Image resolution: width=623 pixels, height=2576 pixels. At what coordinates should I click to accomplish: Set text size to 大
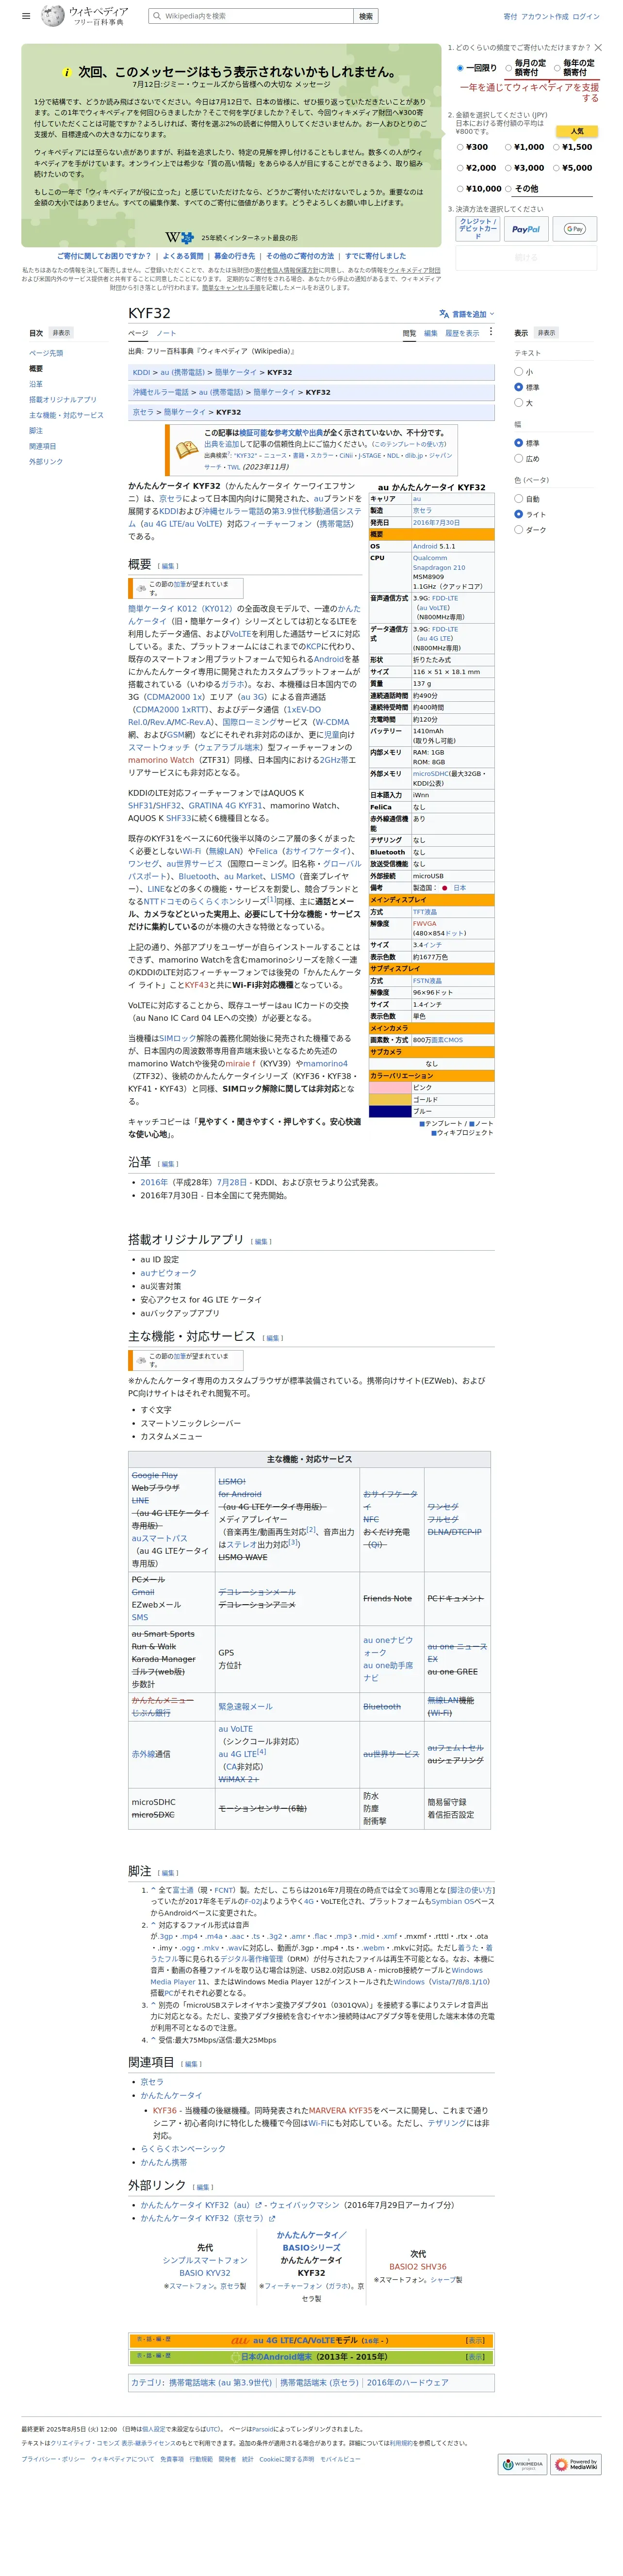pyautogui.click(x=518, y=402)
